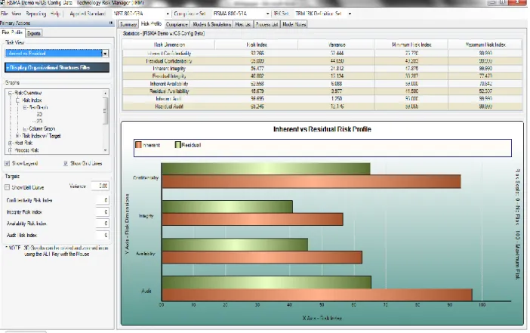
Task: Select the Residual Integrity table row
Action: pos(322,76)
